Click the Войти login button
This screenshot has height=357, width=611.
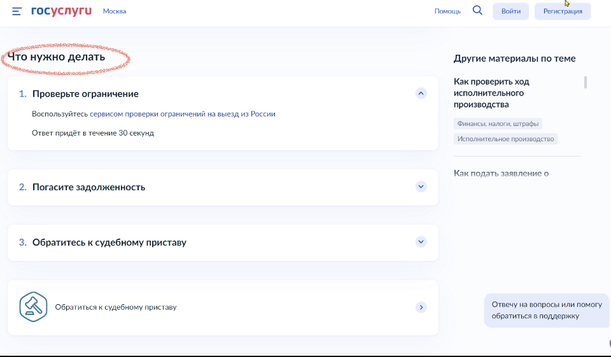pyautogui.click(x=510, y=11)
